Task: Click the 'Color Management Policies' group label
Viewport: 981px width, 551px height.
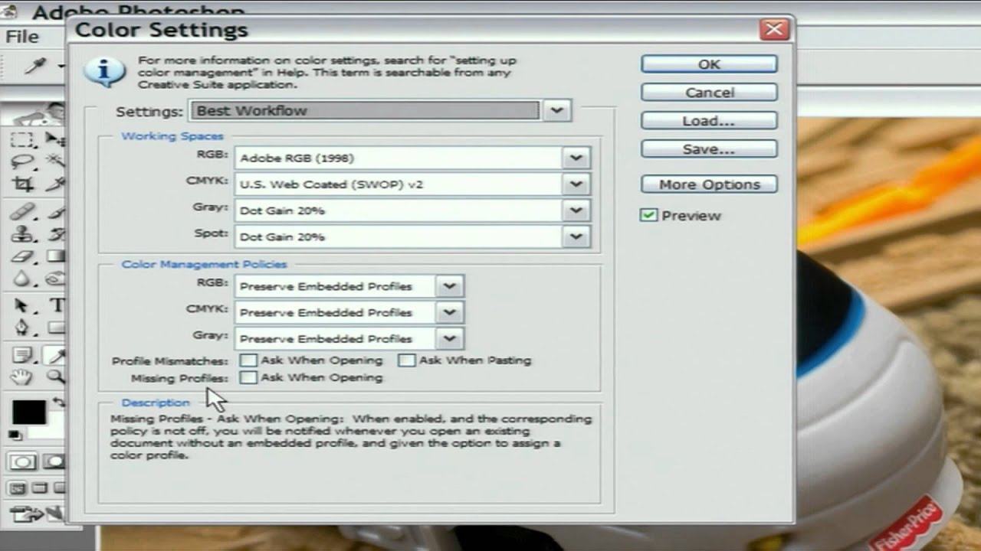Action: pyautogui.click(x=204, y=264)
